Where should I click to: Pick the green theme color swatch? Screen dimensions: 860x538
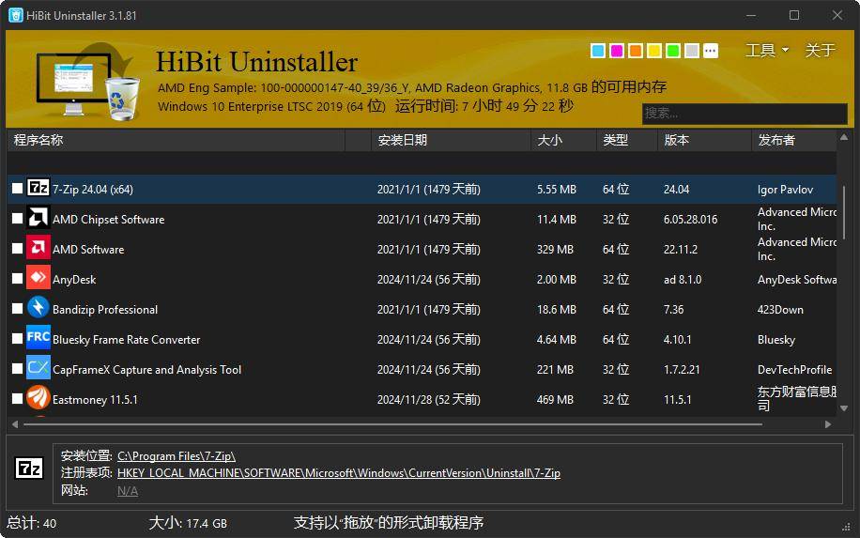[x=672, y=51]
